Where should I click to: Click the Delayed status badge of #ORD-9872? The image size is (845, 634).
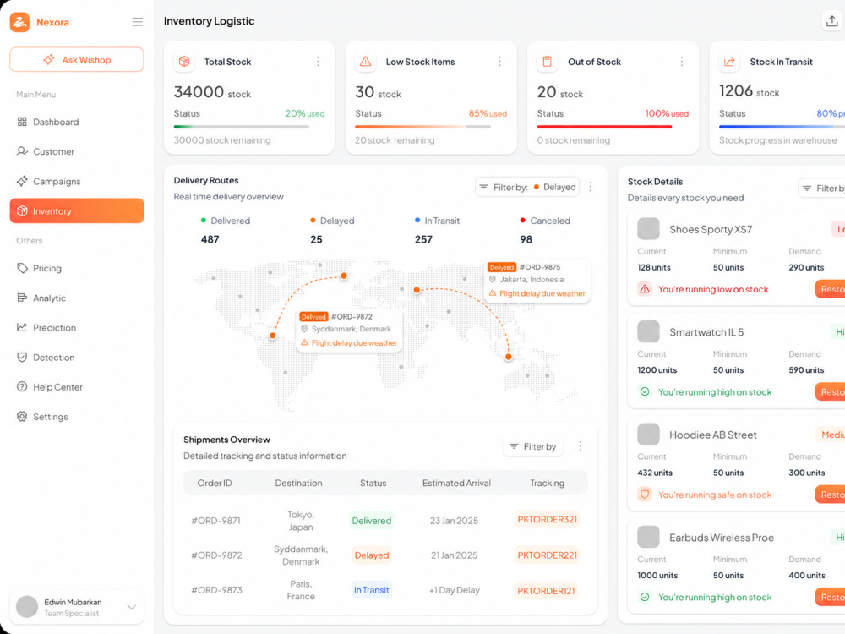[371, 555]
